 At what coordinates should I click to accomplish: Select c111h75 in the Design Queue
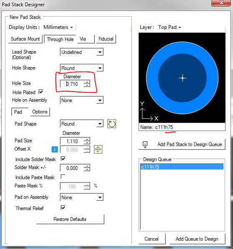coord(182,167)
